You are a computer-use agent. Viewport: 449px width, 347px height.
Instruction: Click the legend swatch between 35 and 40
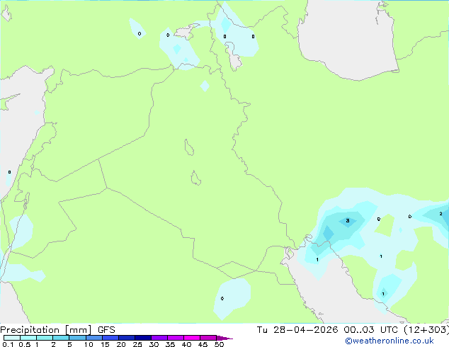(175, 338)
